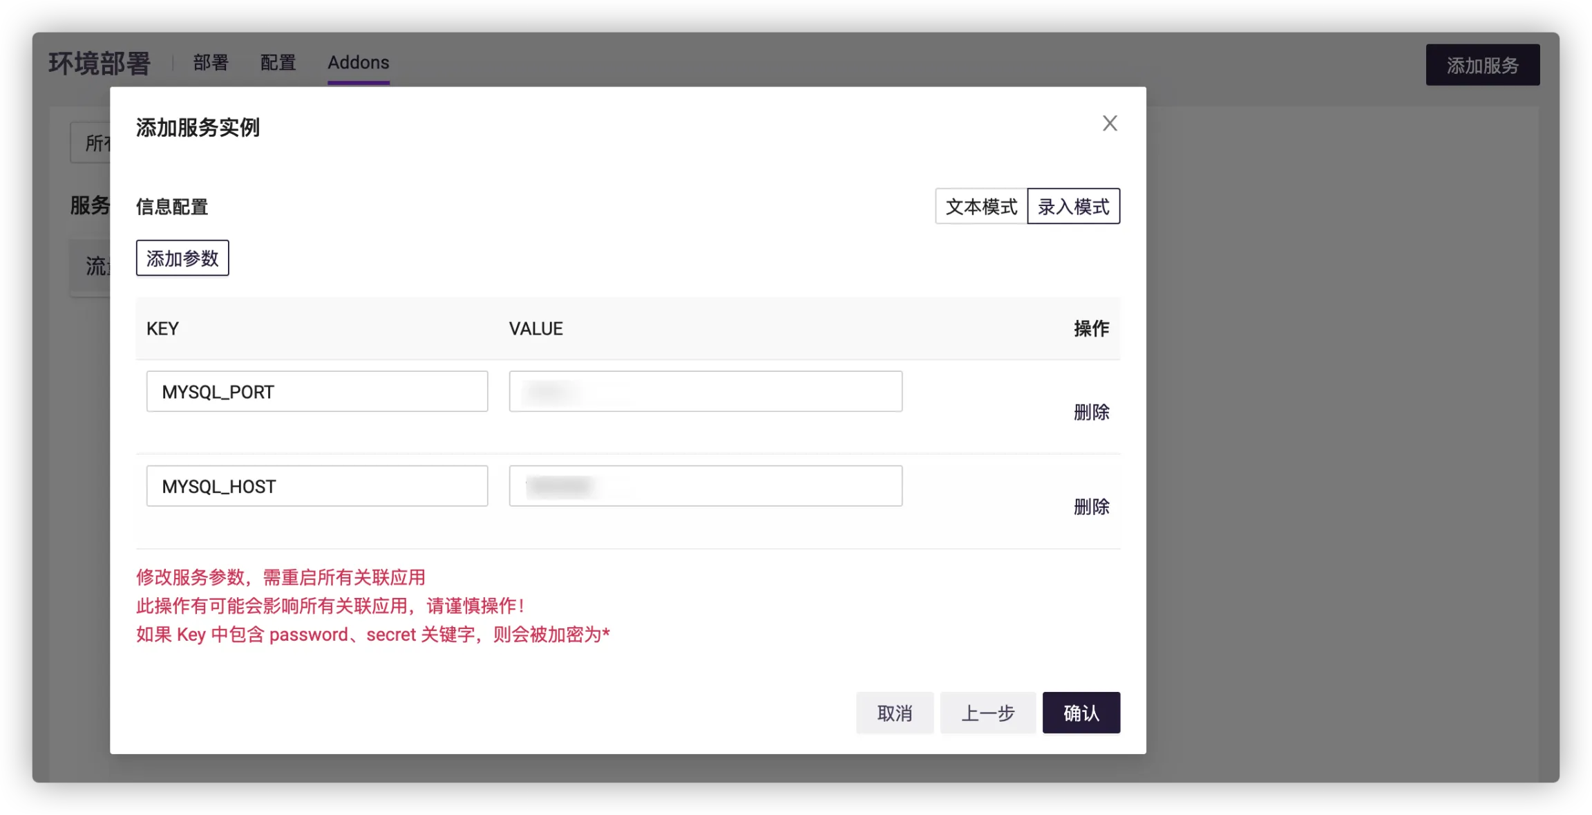This screenshot has width=1592, height=815.
Task: Click the KEY column header
Action: click(162, 329)
